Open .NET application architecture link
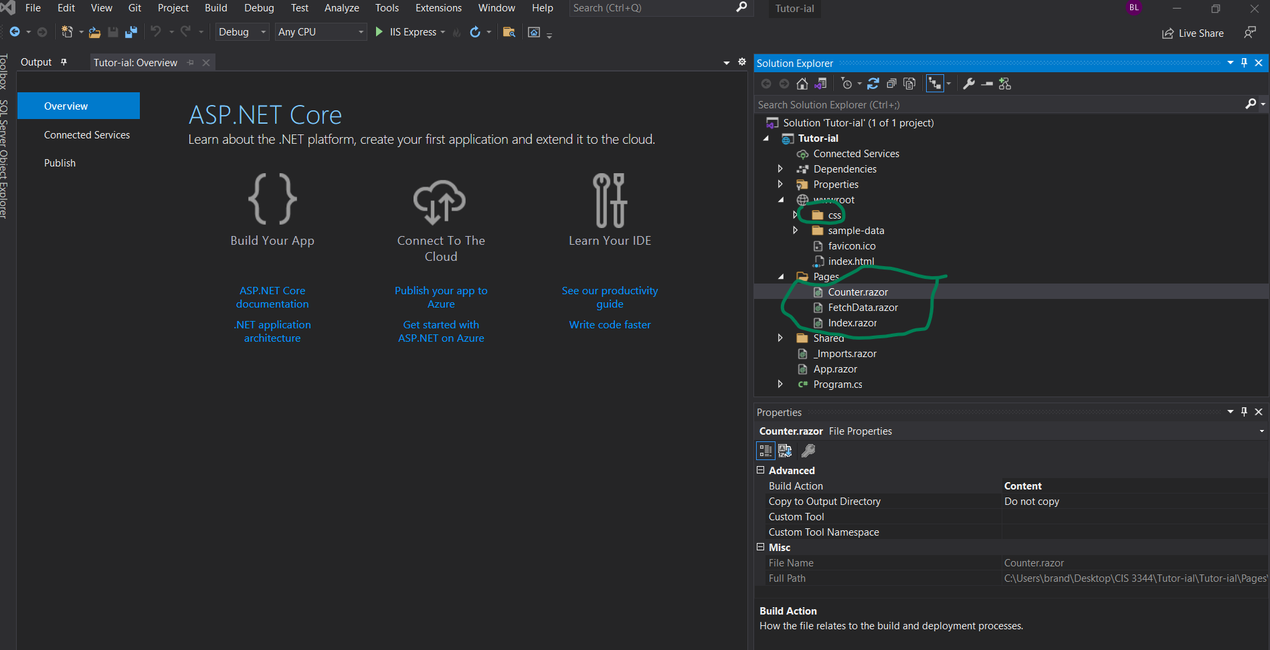1270x650 pixels. click(272, 332)
